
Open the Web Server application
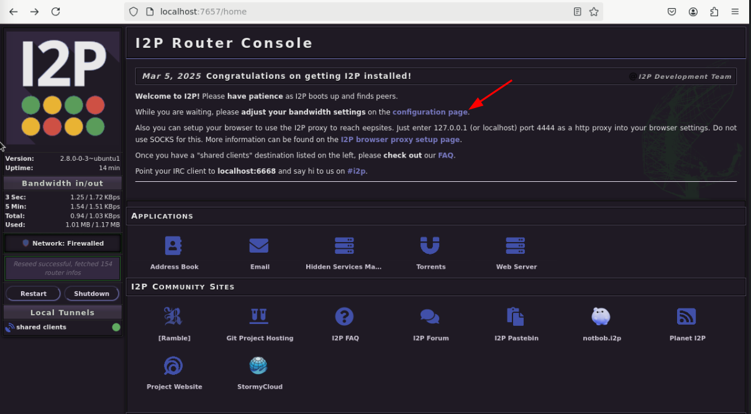(516, 246)
